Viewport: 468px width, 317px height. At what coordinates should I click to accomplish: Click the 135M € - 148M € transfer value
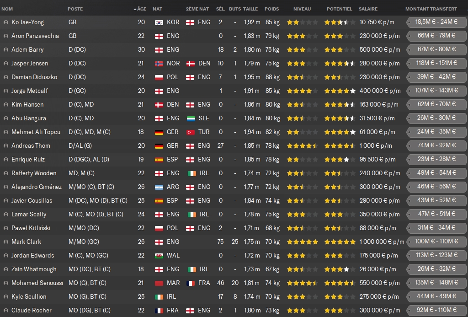coord(436,283)
